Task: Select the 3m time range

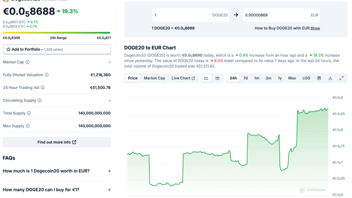Action: pos(269,78)
